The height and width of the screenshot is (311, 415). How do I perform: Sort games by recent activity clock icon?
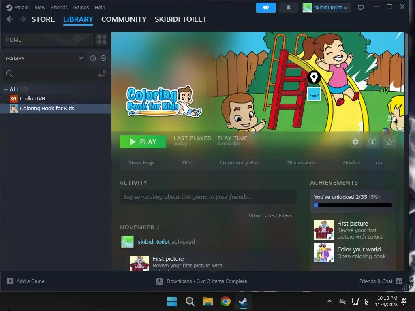[93, 58]
